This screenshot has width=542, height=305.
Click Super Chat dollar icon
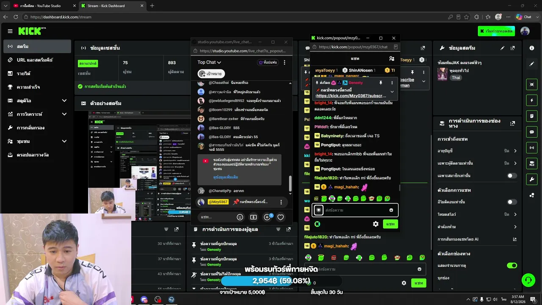click(x=254, y=217)
